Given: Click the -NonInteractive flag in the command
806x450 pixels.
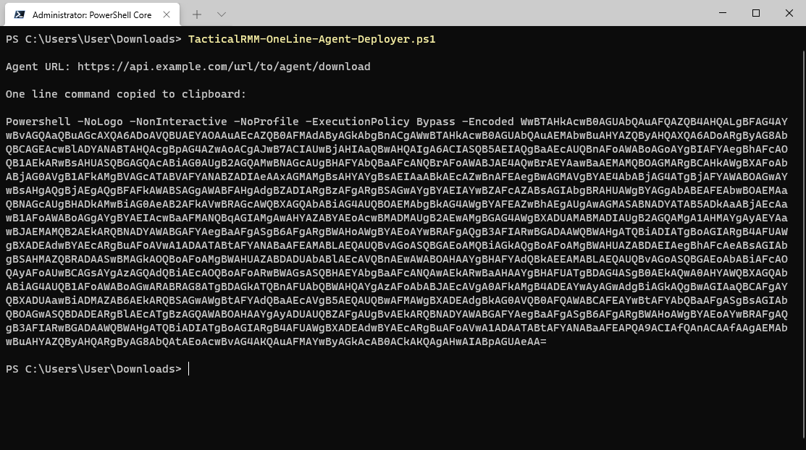Looking at the screenshot, I should coord(178,122).
